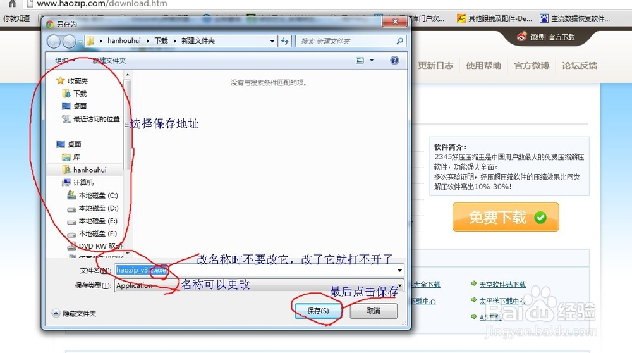Click 官方下载 link at page top
This screenshot has height=353, width=632.
561,37
